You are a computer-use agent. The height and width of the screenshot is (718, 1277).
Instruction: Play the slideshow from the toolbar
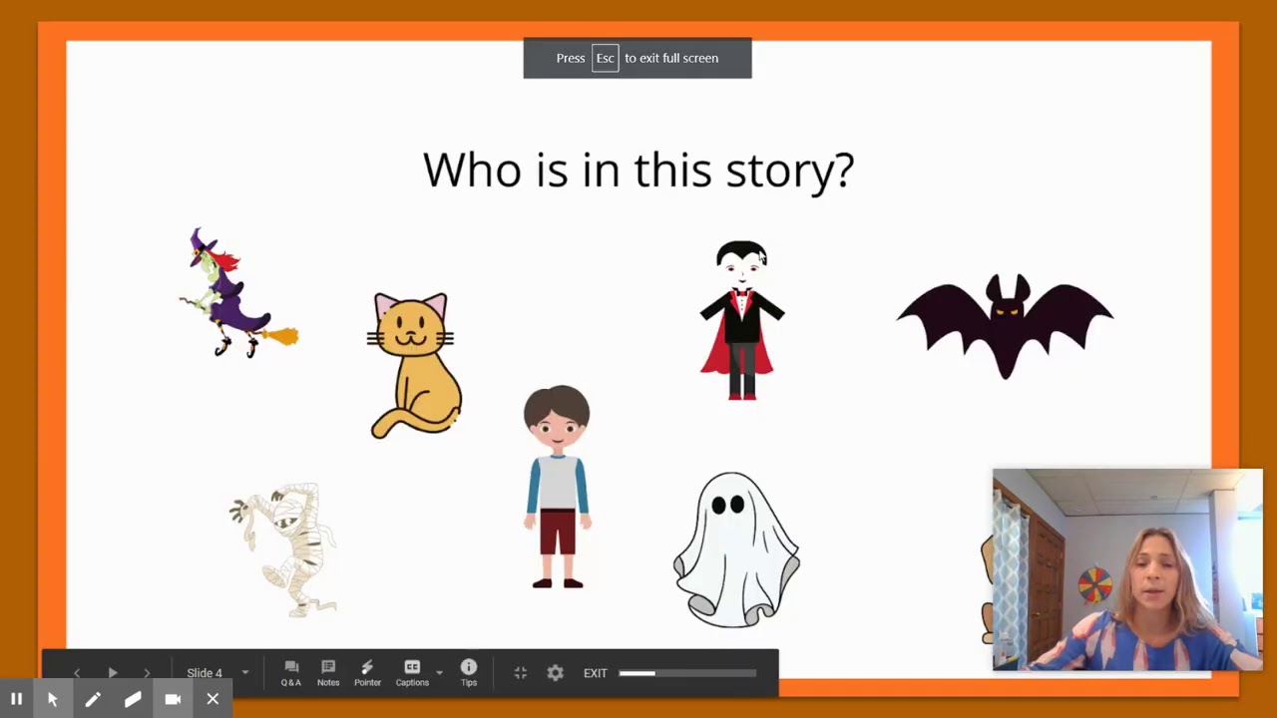coord(112,673)
